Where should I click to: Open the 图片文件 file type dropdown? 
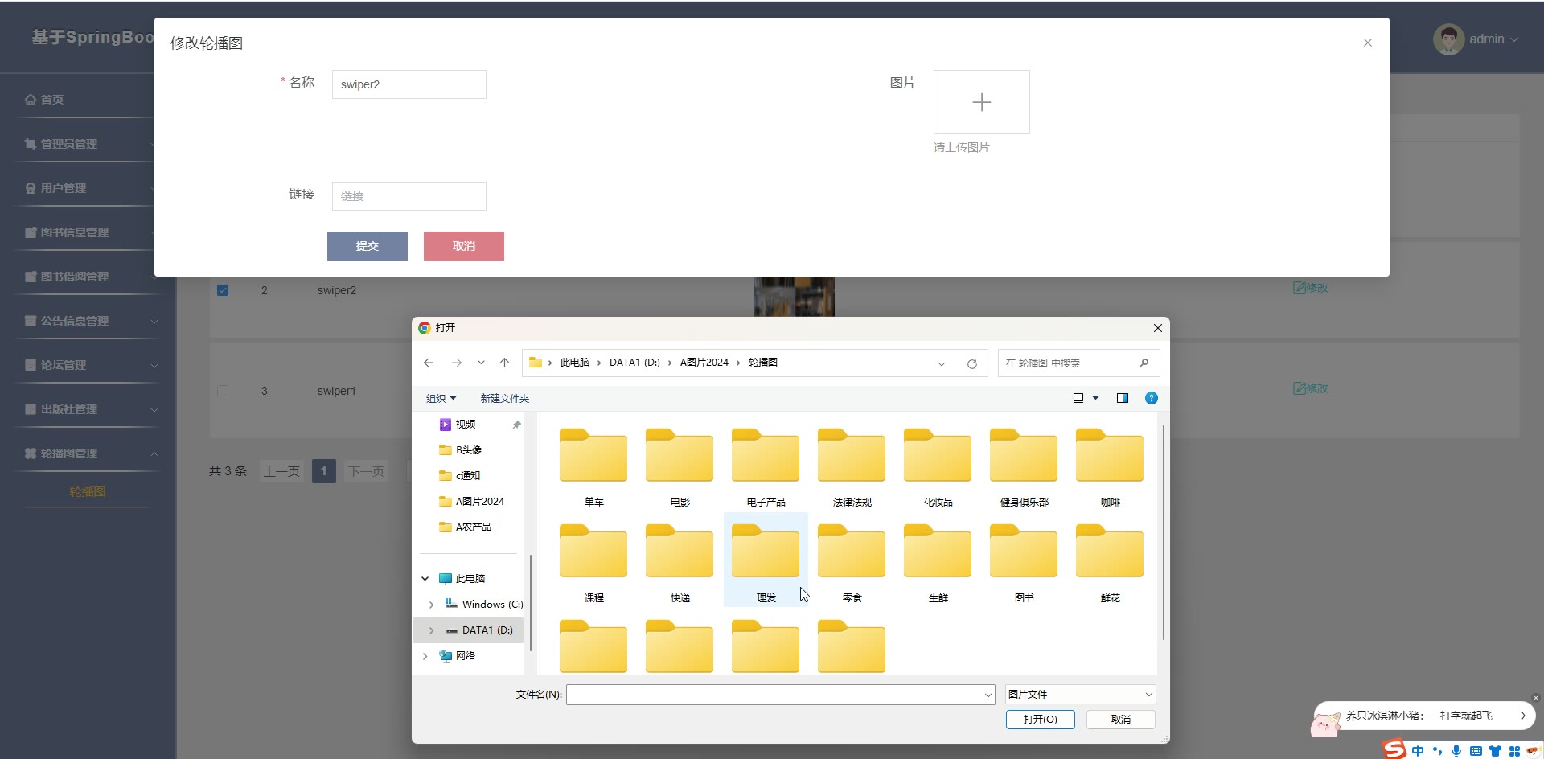point(1079,694)
